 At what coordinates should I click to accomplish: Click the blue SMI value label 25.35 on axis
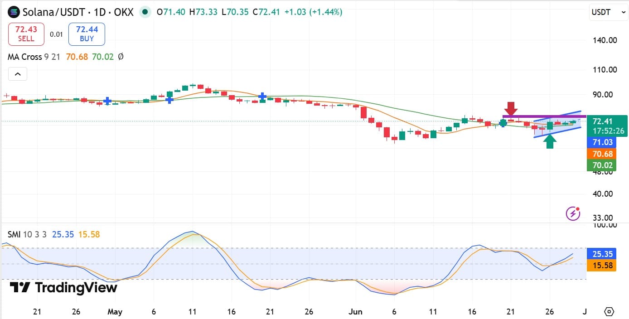[602, 254]
